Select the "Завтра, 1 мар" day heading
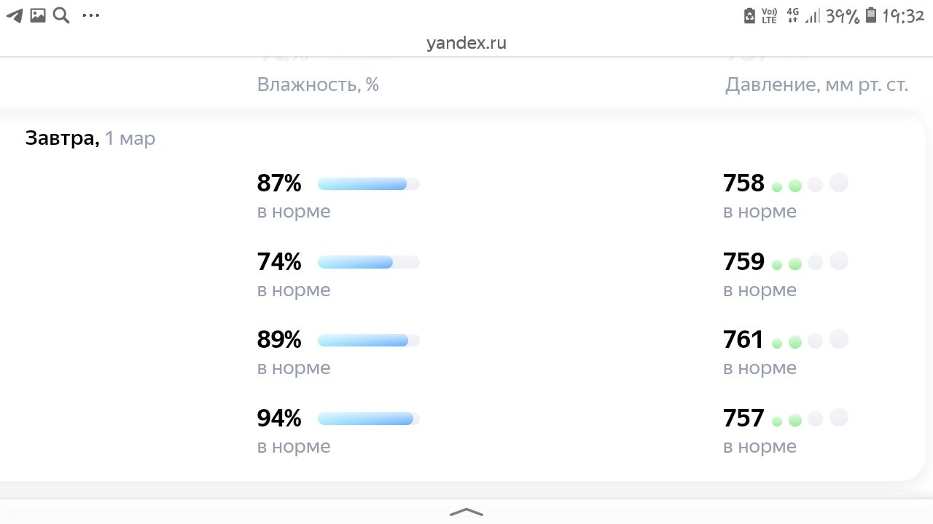 90,138
